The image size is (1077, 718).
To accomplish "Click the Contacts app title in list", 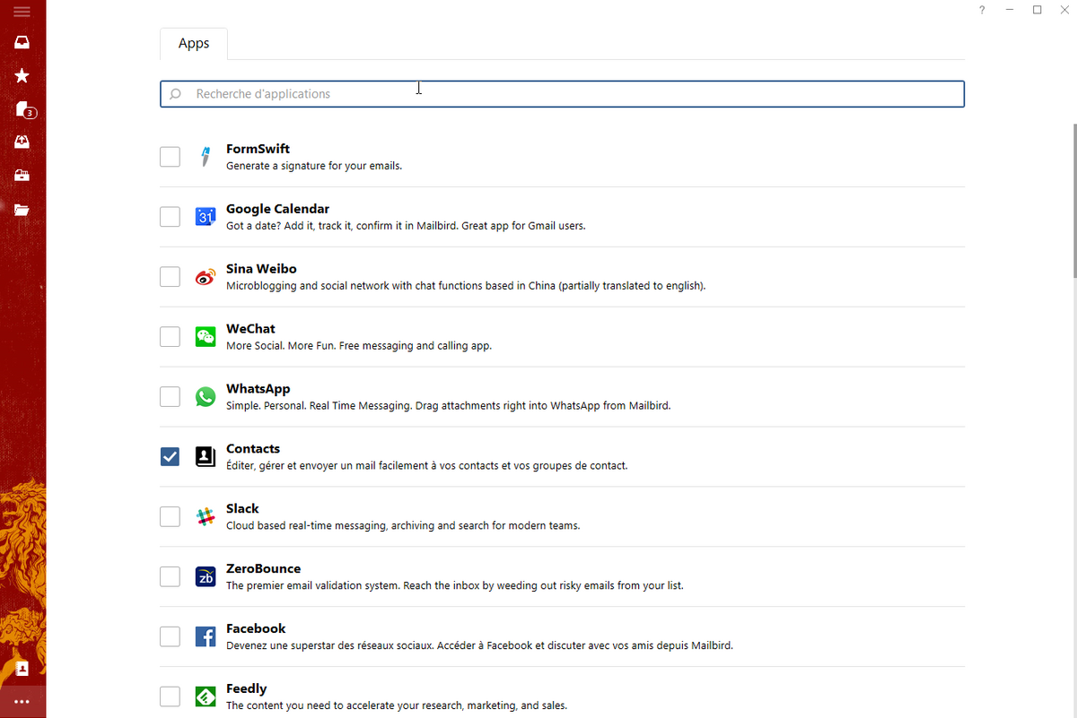I will 253,449.
